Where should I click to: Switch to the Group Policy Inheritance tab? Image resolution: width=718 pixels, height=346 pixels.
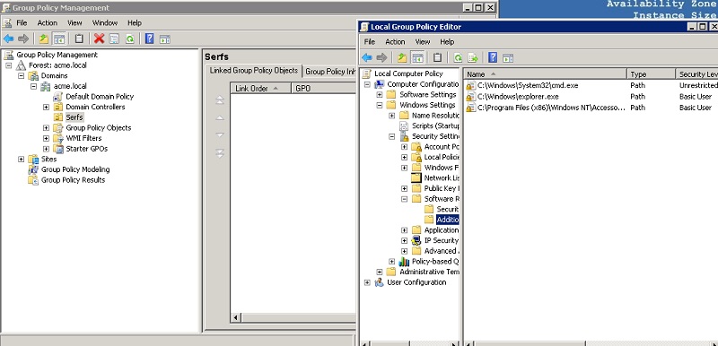(x=329, y=72)
